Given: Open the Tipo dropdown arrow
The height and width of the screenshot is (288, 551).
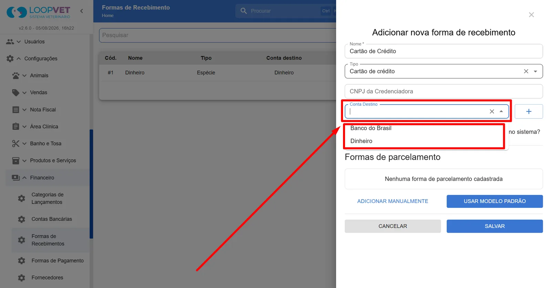Looking at the screenshot, I should [x=536, y=71].
